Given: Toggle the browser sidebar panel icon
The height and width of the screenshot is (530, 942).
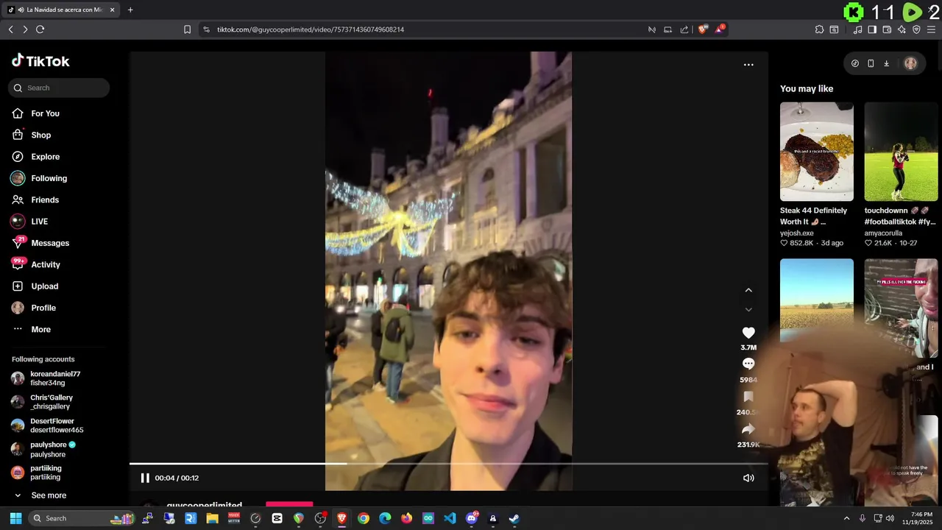Looking at the screenshot, I should tap(872, 29).
